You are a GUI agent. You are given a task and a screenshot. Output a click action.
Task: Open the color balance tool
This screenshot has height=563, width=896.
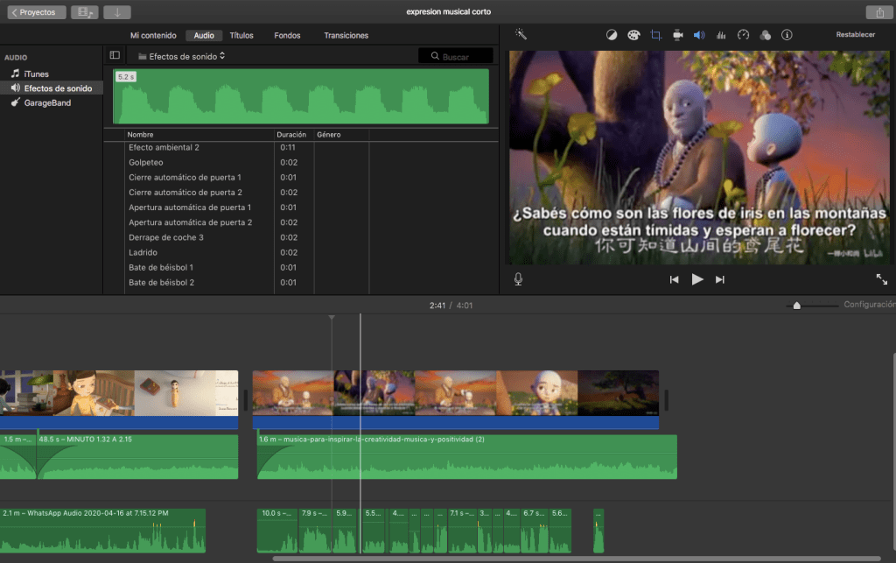coord(612,35)
